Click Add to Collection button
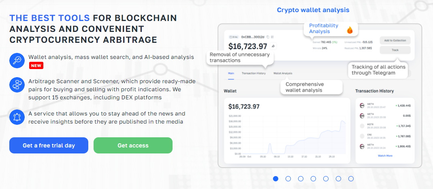The height and width of the screenshot is (189, 433). tap(395, 40)
